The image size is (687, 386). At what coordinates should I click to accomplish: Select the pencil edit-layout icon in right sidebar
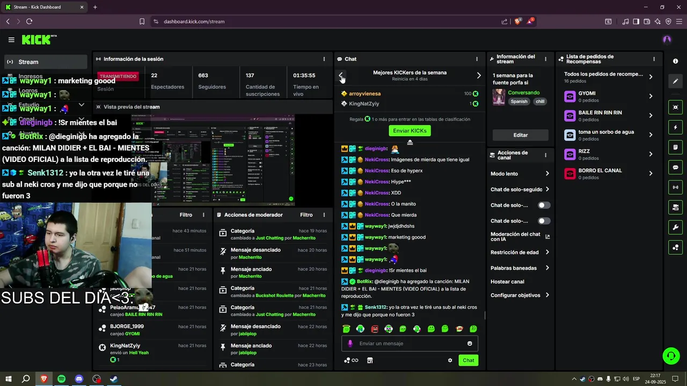point(675,81)
